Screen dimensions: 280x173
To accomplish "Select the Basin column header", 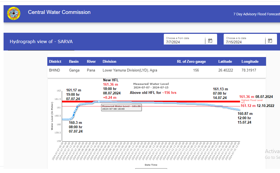I will [x=74, y=61].
